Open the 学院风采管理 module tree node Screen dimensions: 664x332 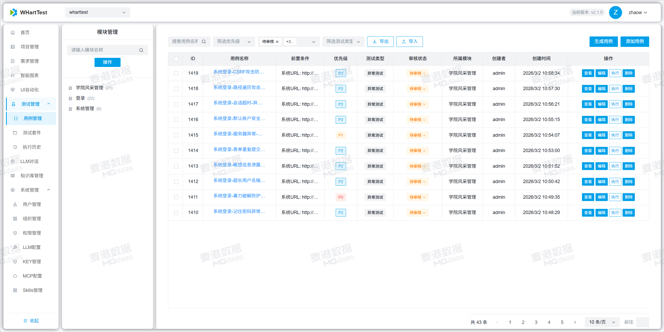89,88
